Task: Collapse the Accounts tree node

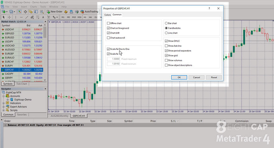Action: [3, 96]
